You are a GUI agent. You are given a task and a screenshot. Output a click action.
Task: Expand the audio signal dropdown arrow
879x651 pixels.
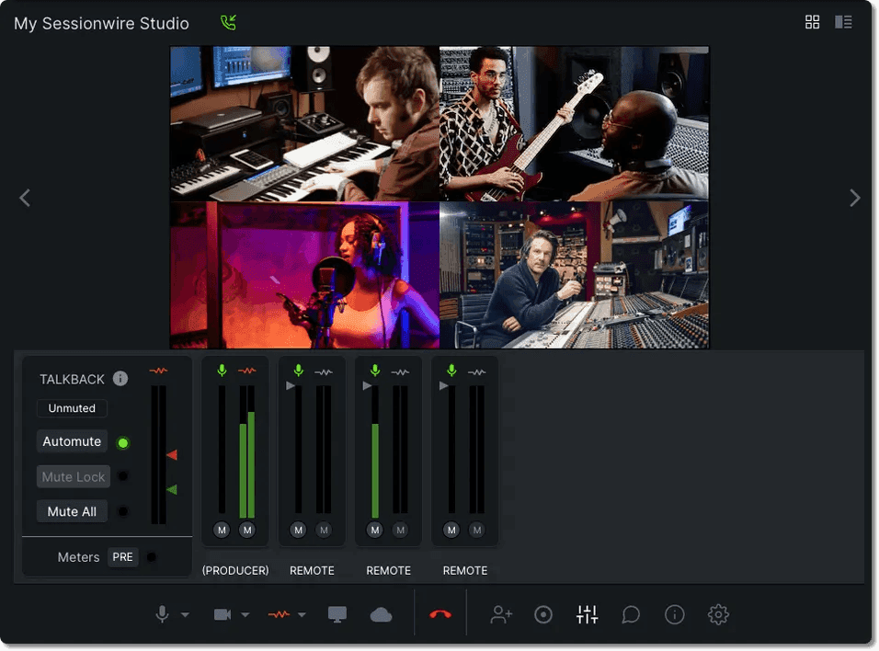[302, 614]
